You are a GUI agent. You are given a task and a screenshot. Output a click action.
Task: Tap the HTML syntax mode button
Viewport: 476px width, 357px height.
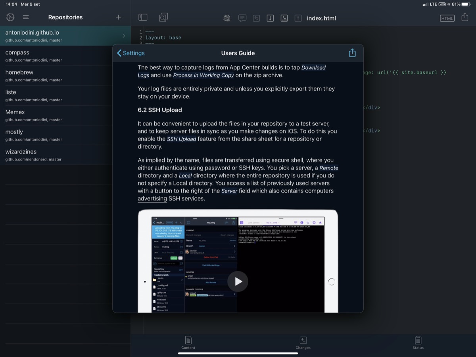tap(447, 18)
